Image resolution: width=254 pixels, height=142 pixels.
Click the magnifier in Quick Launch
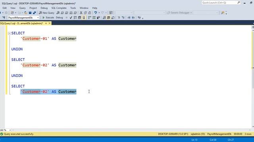pos(239,3)
